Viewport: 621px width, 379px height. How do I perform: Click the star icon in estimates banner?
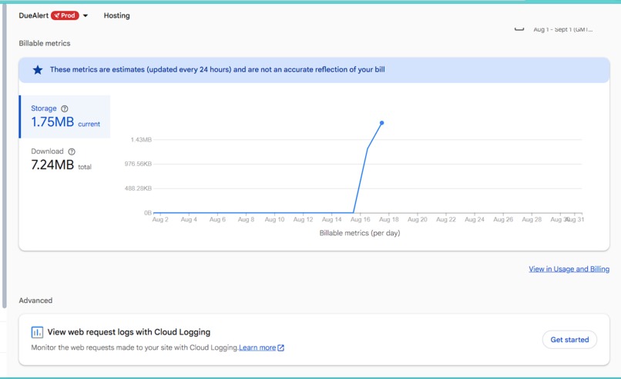click(x=38, y=70)
